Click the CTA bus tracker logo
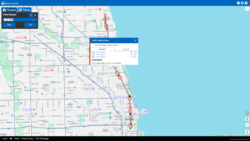The width and height of the screenshot is (250, 141). click(x=10, y=3)
